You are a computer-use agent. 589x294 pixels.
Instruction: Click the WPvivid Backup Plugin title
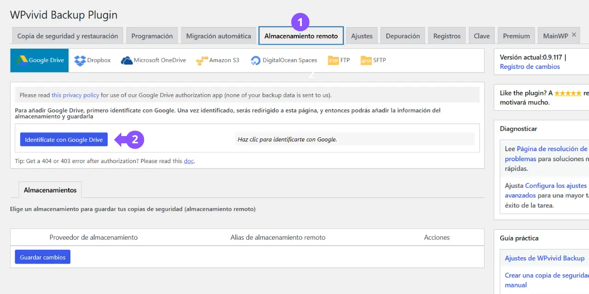(64, 15)
